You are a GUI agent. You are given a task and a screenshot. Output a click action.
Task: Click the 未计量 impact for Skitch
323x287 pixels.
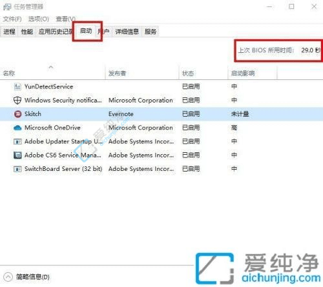click(240, 114)
